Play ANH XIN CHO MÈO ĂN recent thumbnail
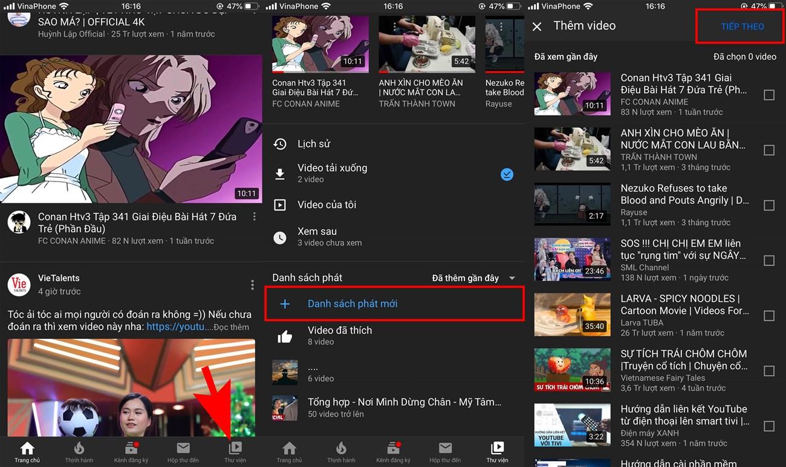The width and height of the screenshot is (786, 467). tap(427, 44)
